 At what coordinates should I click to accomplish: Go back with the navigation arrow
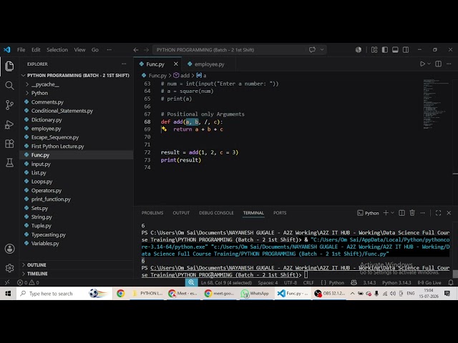136,50
